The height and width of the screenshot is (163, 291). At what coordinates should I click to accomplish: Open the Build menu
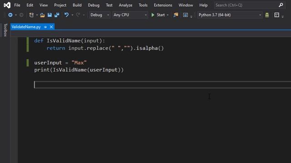pyautogui.click(x=77, y=5)
